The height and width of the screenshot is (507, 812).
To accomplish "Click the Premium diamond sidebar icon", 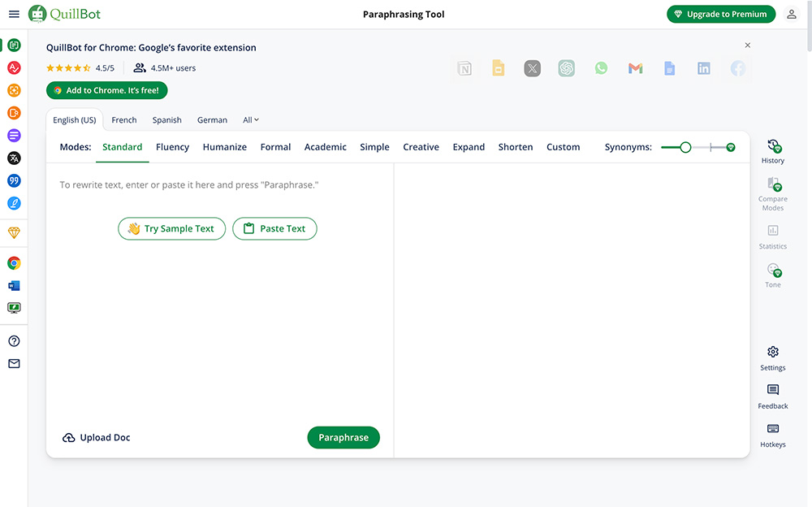I will (14, 233).
